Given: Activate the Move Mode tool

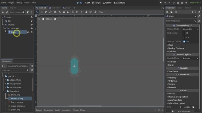Looking at the screenshot, I should pyautogui.click(x=42, y=12).
